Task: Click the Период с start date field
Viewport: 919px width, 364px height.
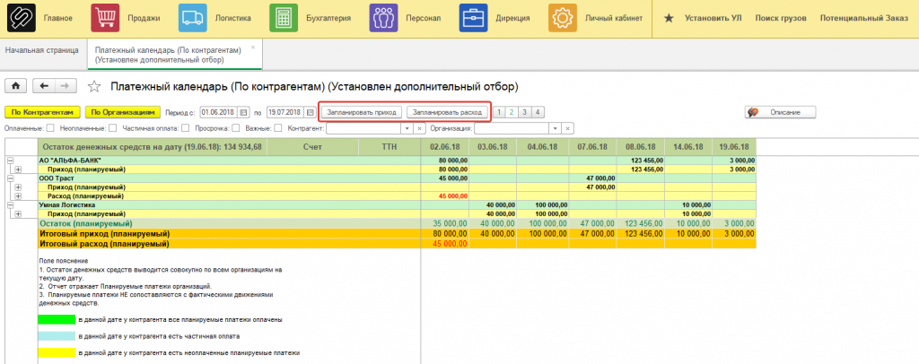Action: 219,112
